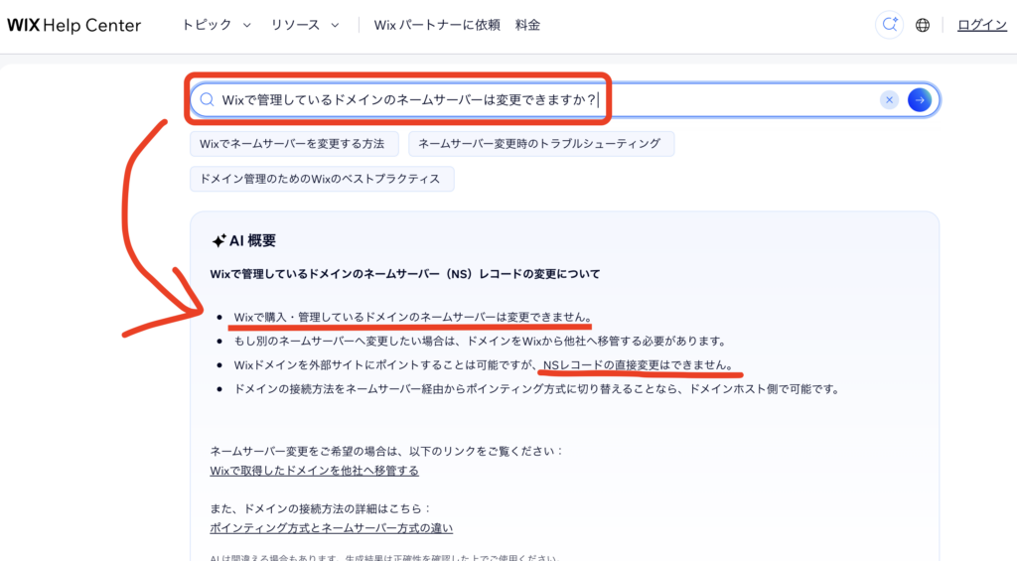Image resolution: width=1017 pixels, height=561 pixels.
Task: Click bullet ドメインの接続方法をネームサーバー経由から
Action: pyautogui.click(x=537, y=389)
